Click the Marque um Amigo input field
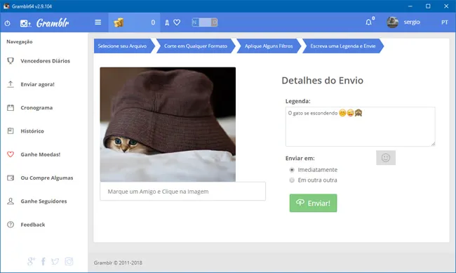Image resolution: width=456 pixels, height=273 pixels. [x=182, y=192]
